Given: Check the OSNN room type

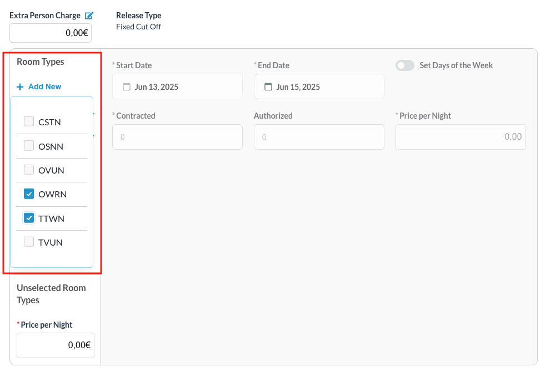Looking at the screenshot, I should [28, 145].
